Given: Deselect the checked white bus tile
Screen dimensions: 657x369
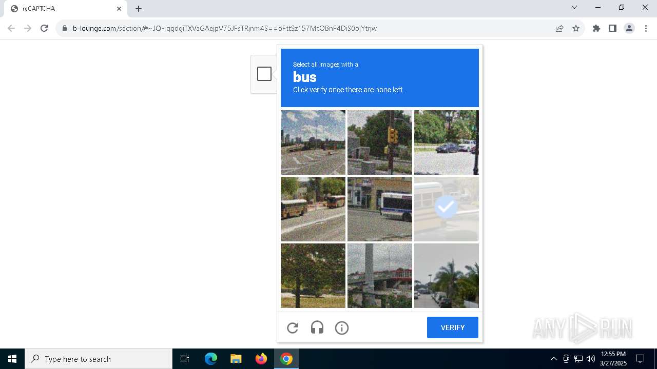Looking at the screenshot, I should (447, 209).
